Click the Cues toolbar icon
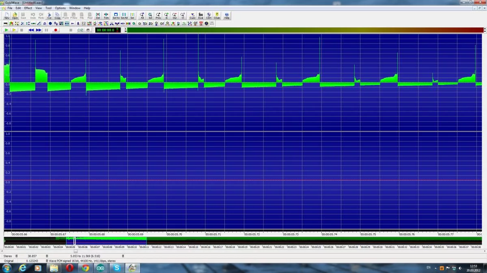 point(192,16)
